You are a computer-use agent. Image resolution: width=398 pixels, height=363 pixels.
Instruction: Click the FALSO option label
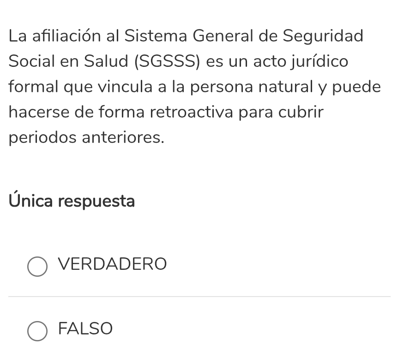pyautogui.click(x=85, y=329)
